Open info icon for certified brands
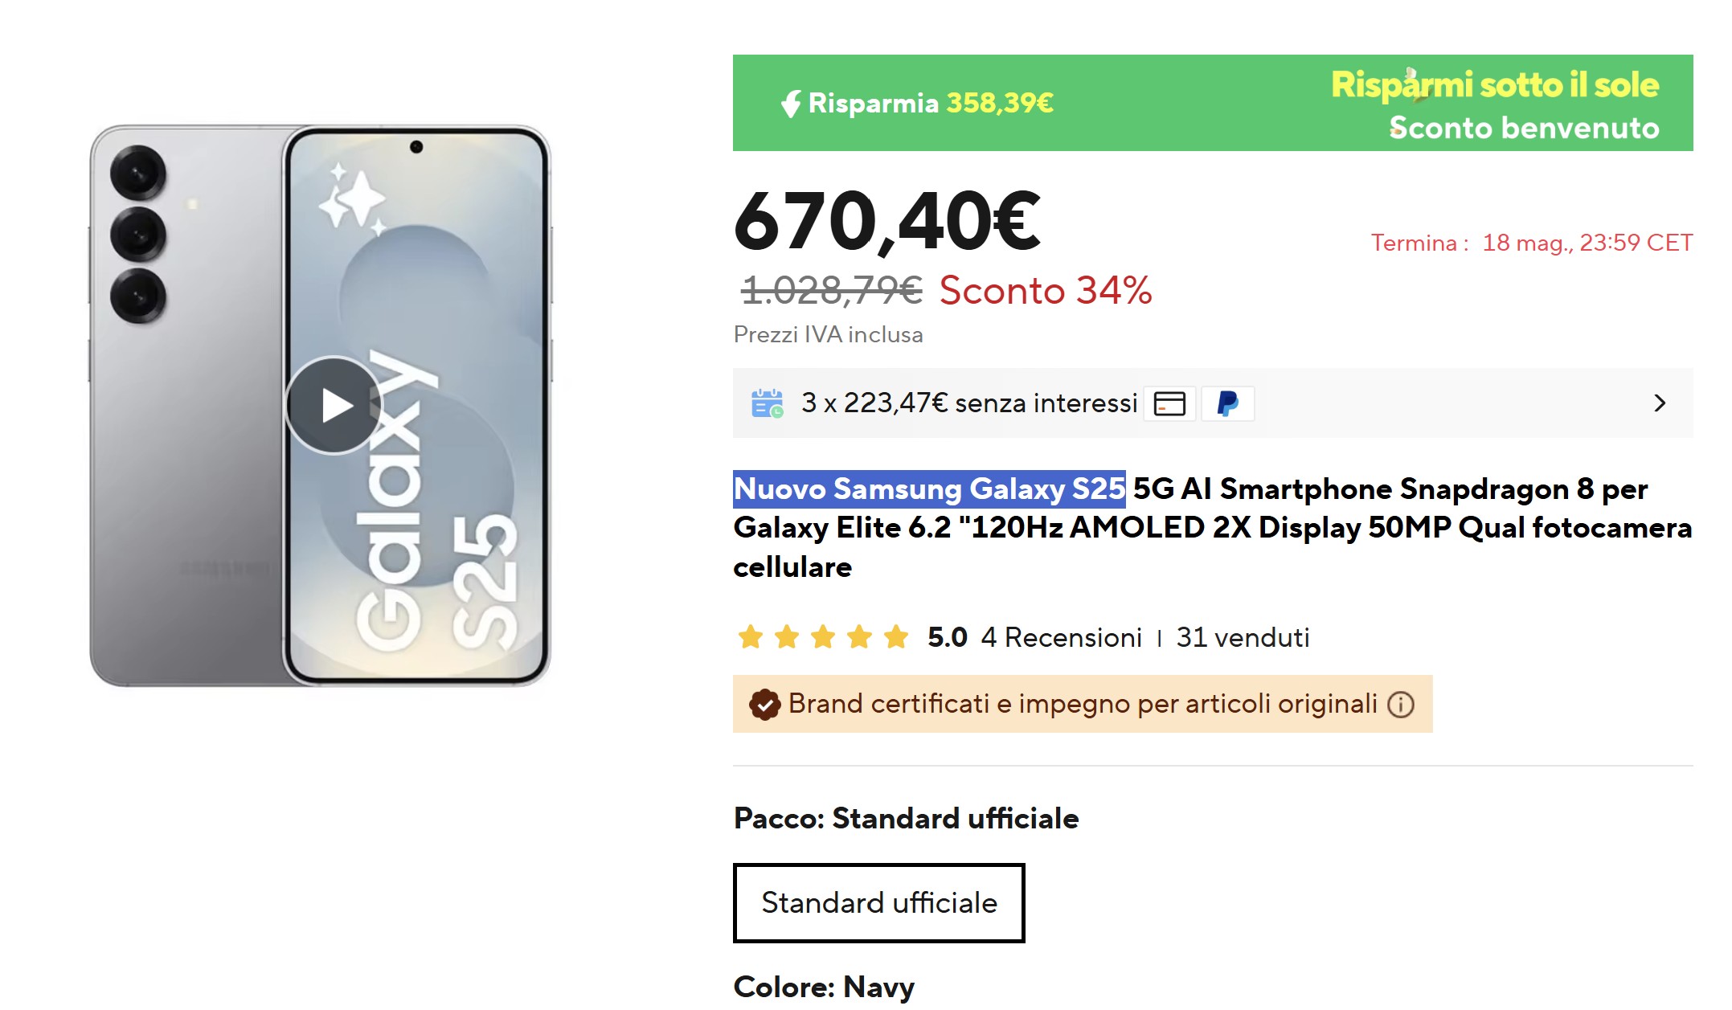Viewport: 1732px width, 1010px height. [1401, 705]
